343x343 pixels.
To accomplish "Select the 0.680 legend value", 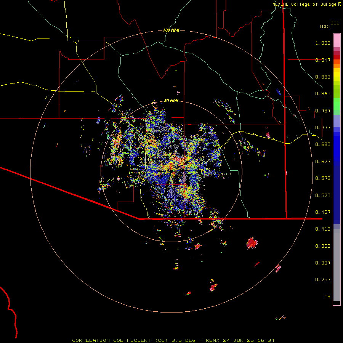I will click(x=323, y=144).
